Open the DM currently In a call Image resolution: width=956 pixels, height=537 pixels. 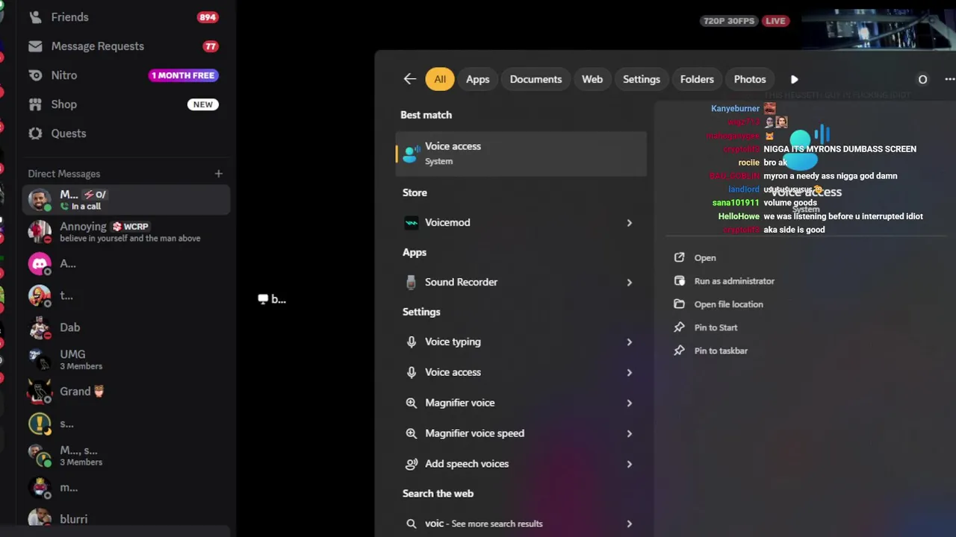pos(125,200)
